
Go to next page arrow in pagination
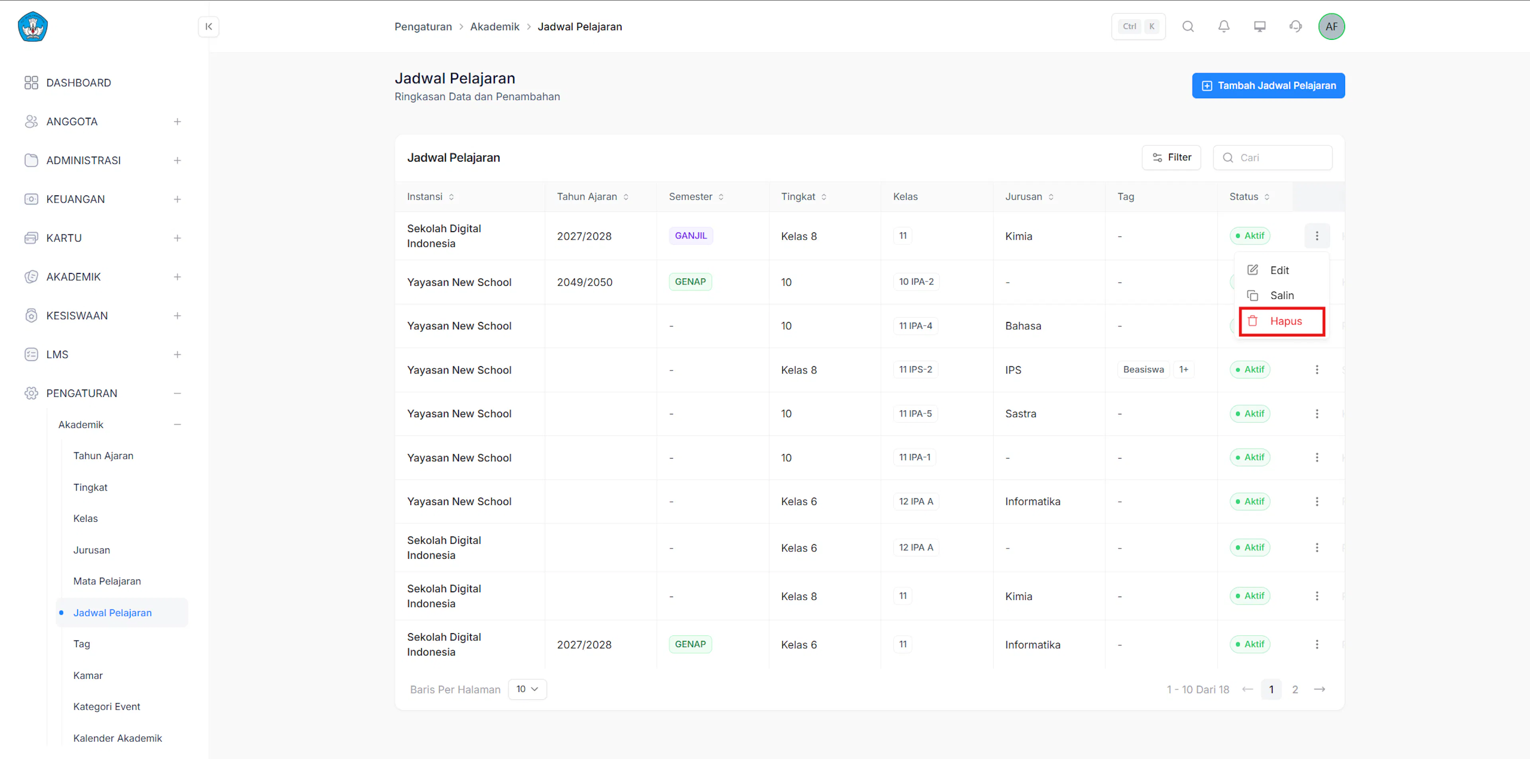click(1319, 689)
